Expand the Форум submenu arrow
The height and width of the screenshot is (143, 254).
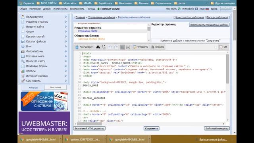pos(66,31)
